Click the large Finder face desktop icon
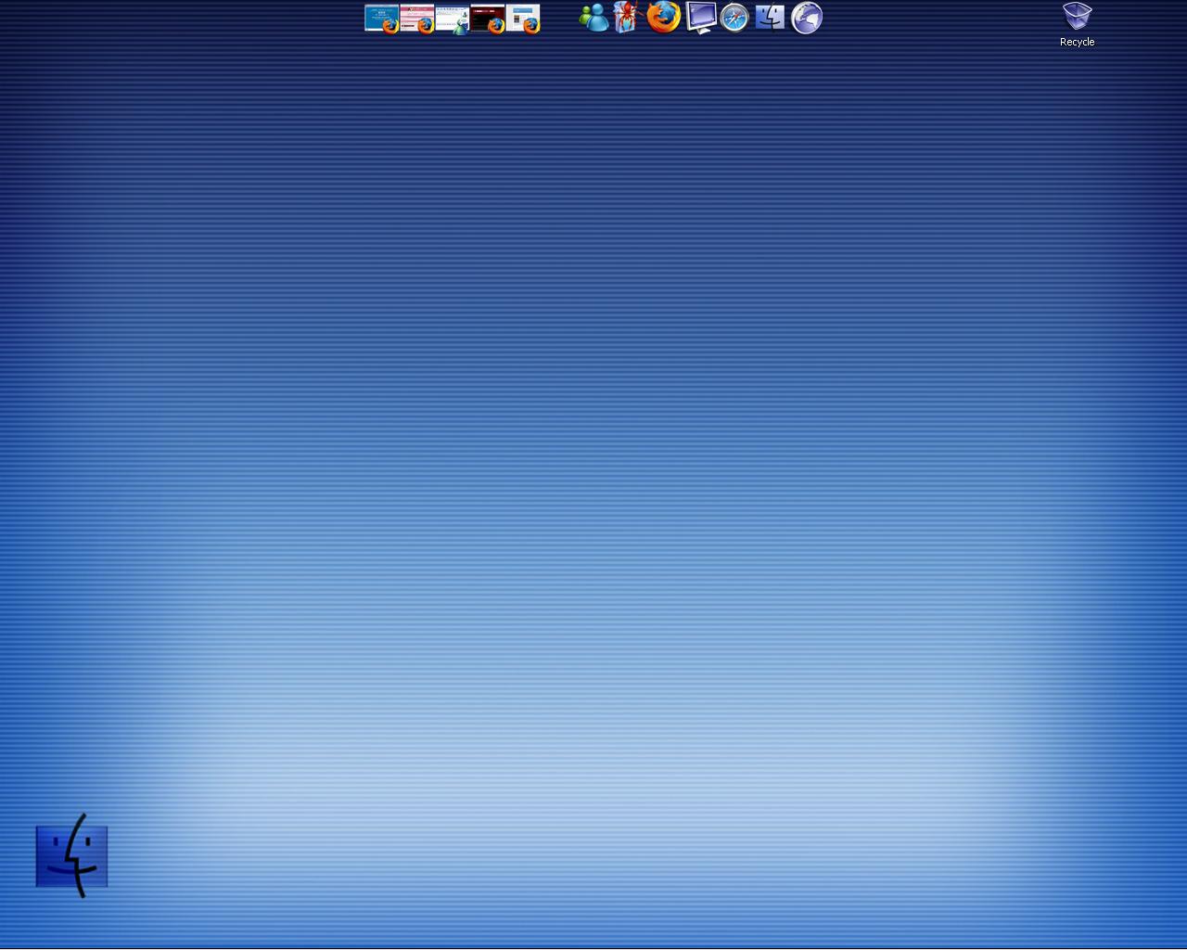The height and width of the screenshot is (950, 1187). 72,855
